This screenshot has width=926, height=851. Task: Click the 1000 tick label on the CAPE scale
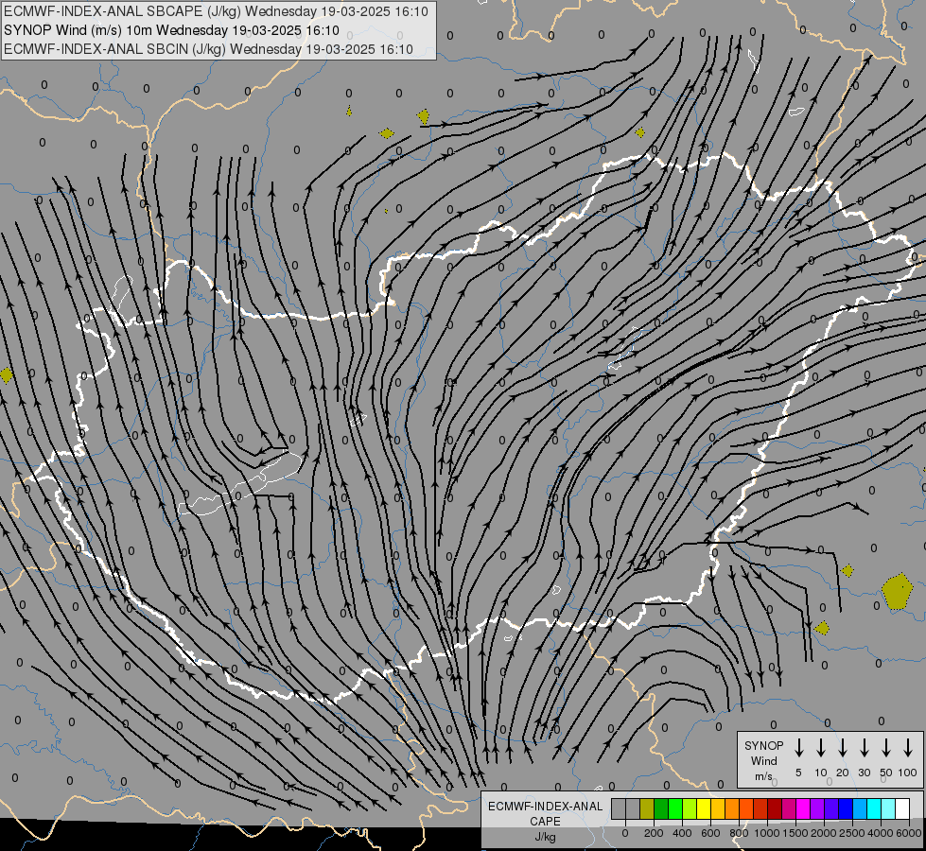767,833
